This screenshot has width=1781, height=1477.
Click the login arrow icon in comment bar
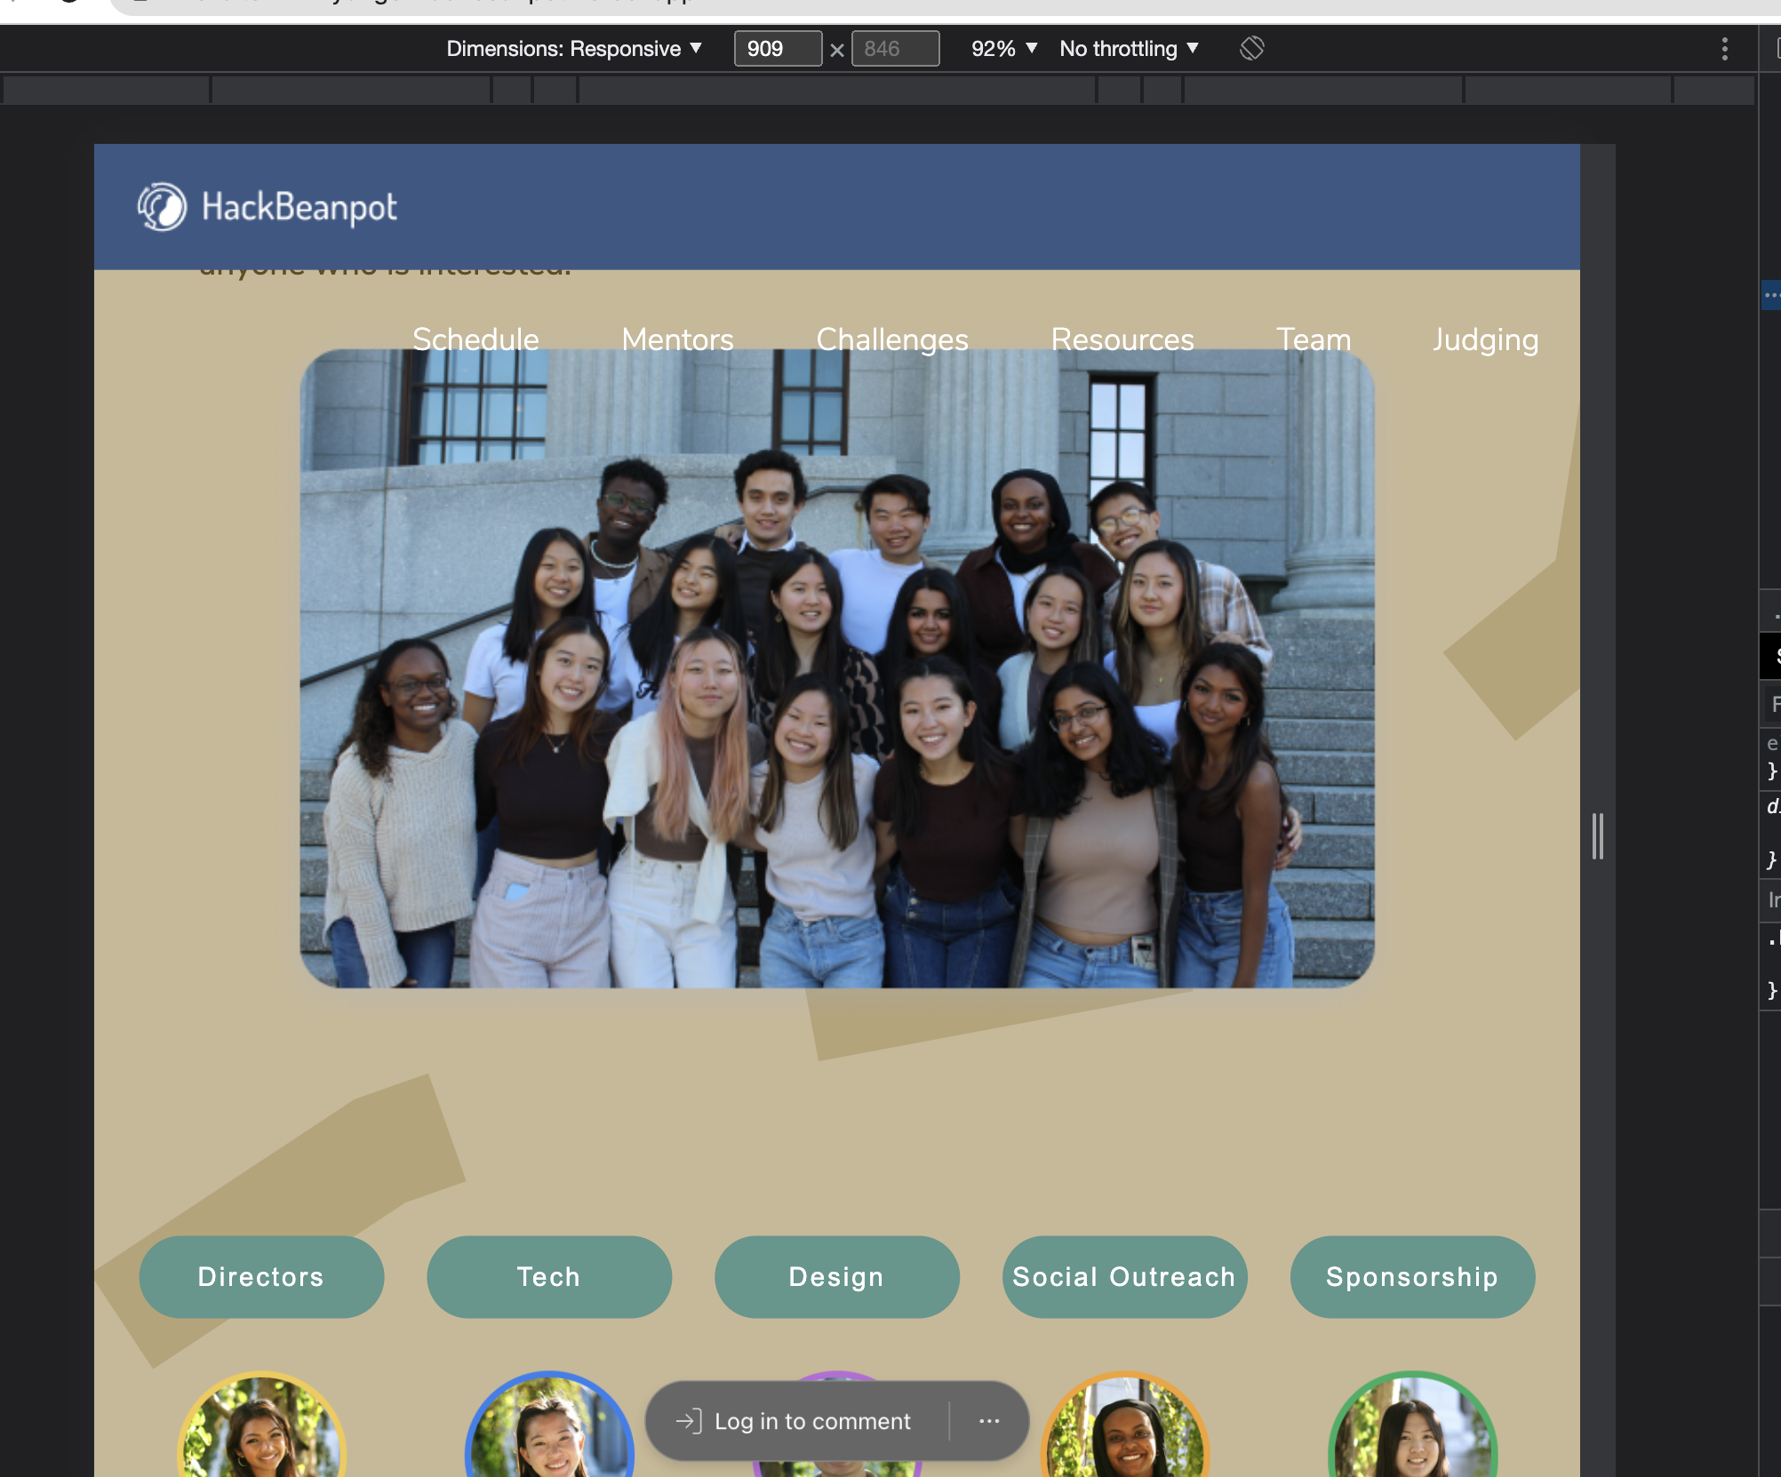pos(689,1420)
